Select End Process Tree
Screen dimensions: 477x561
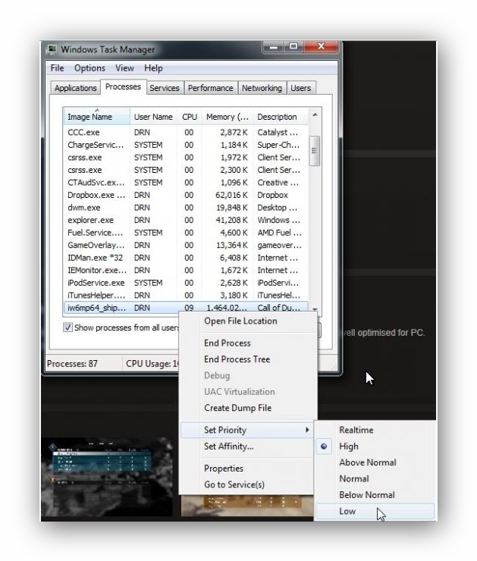tap(237, 359)
